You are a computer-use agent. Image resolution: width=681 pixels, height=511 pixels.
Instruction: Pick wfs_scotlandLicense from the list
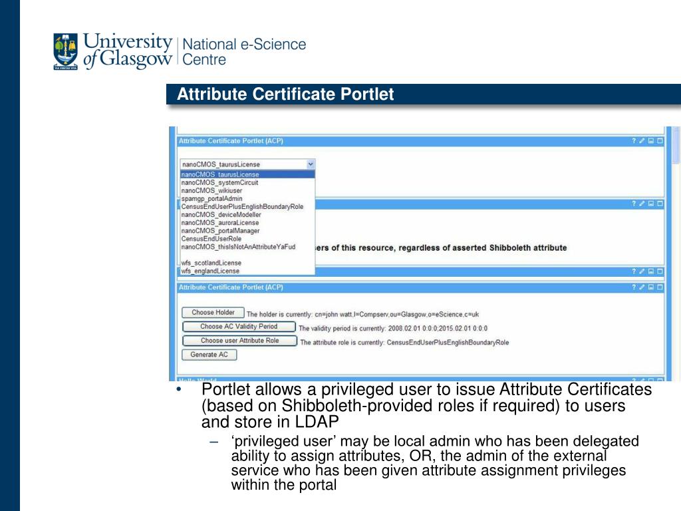pos(247,263)
